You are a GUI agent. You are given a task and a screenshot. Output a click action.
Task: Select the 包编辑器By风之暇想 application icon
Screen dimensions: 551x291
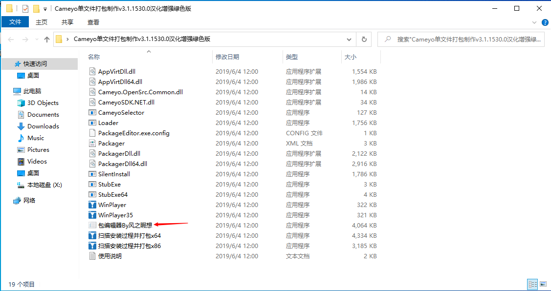[92, 226]
